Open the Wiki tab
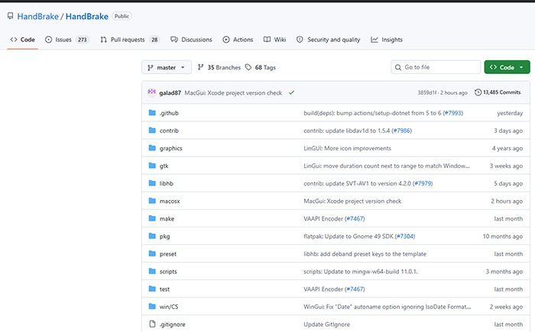This screenshot has height=332, width=535. 274,40
